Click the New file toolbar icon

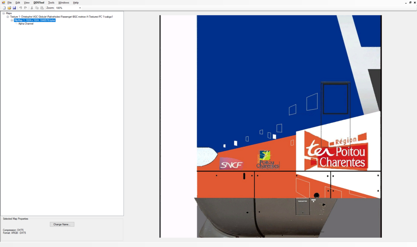4,8
